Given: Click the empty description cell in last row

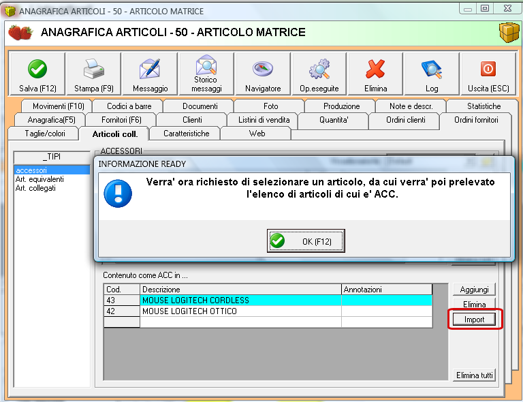Looking at the screenshot, I should 240,322.
